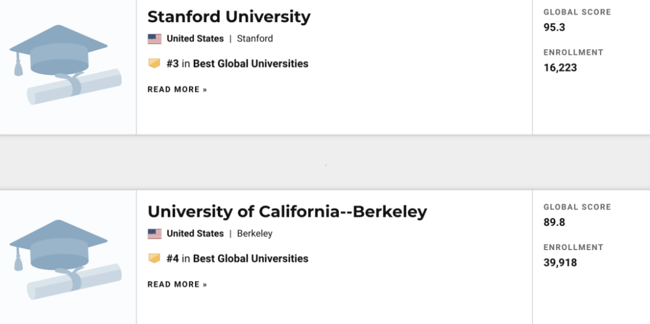Click READ MORE under UC Berkeley
The width and height of the screenshot is (650, 324).
coord(177,285)
